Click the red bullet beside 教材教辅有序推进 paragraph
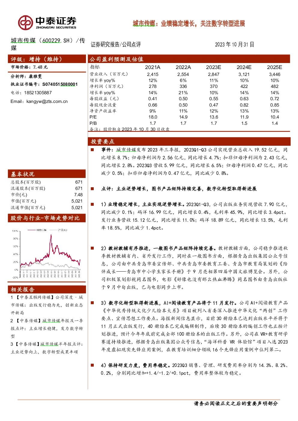 tap(93, 248)
